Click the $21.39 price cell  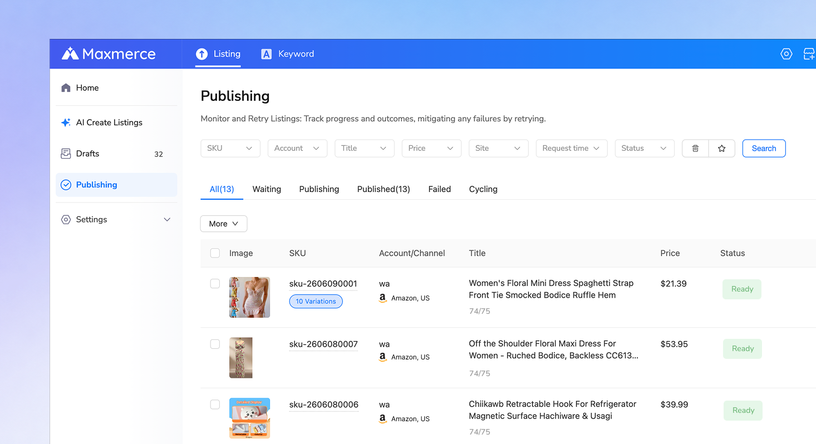point(674,284)
